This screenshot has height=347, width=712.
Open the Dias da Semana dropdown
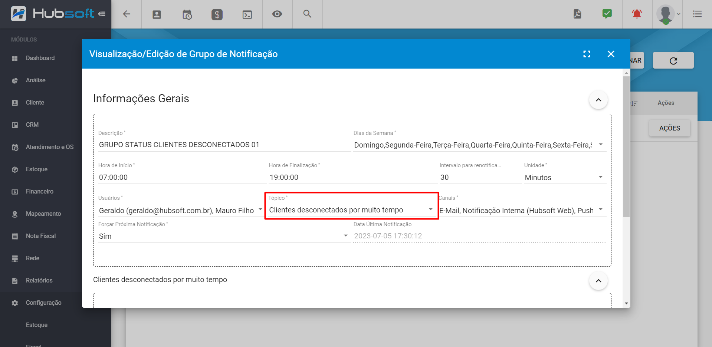point(479,145)
